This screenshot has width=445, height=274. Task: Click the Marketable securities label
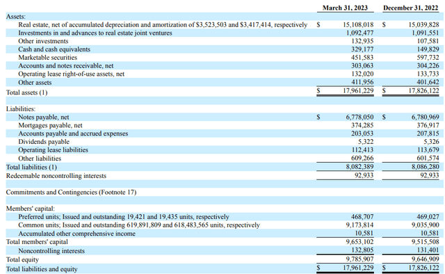point(48,58)
